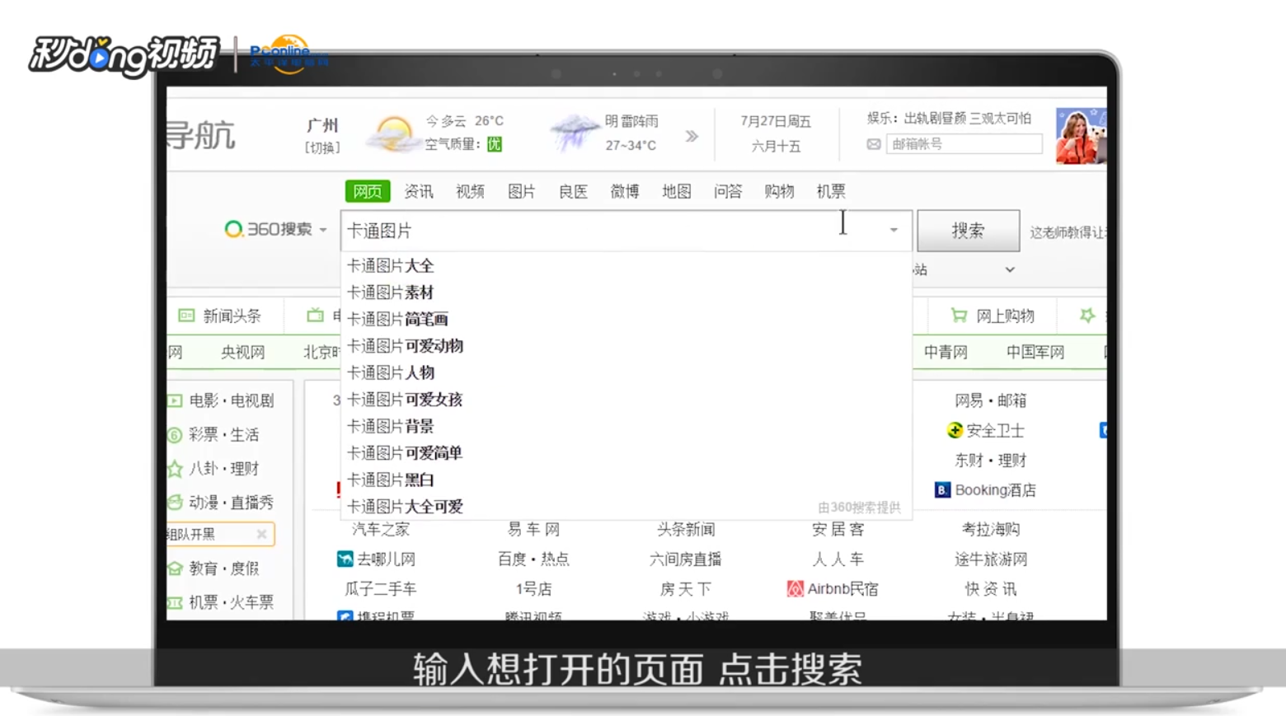The width and height of the screenshot is (1286, 716).
Task: Switch to the 图片 search tab
Action: pos(521,191)
